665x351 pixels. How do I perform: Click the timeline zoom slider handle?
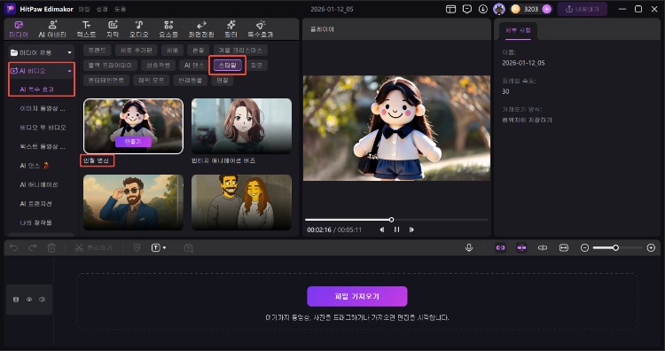(x=615, y=247)
